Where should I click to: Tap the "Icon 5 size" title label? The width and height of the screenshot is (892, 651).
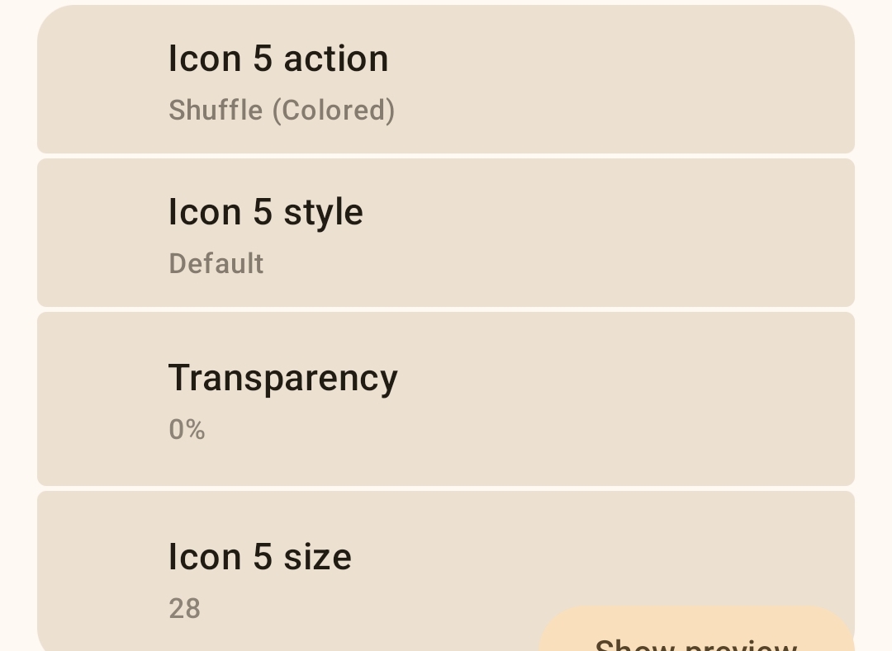[x=259, y=557]
